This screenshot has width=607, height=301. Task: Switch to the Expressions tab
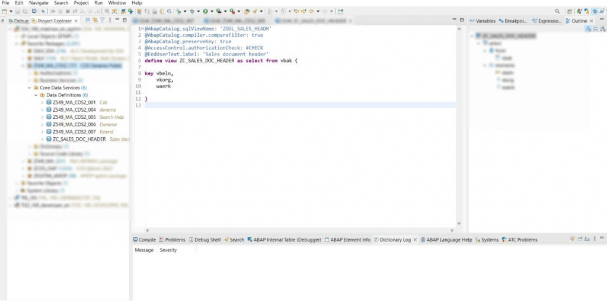[547, 21]
